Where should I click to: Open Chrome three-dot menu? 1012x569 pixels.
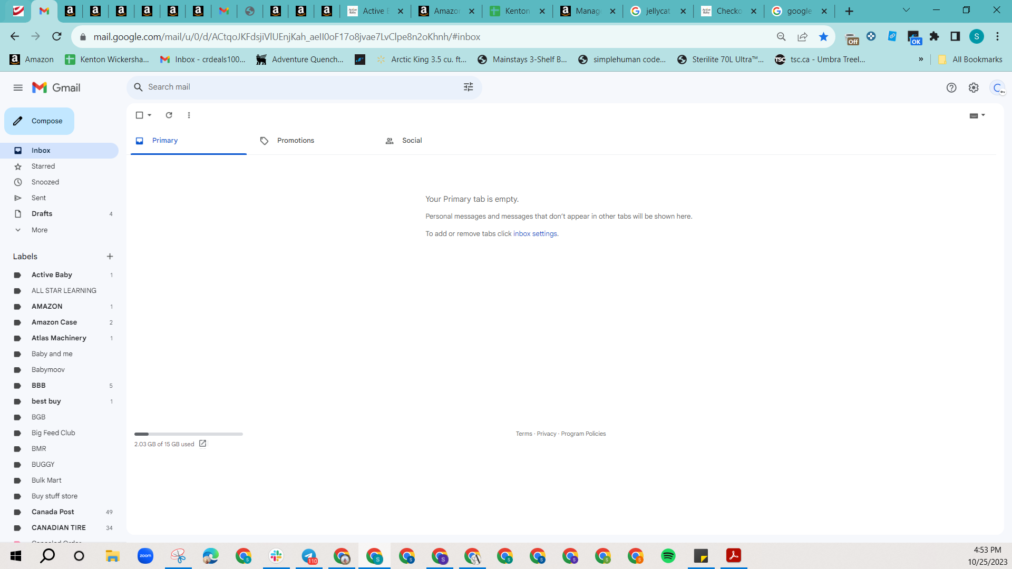point(997,36)
